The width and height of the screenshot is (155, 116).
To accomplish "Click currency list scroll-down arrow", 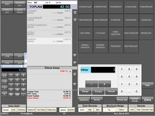I will pos(26,64).
